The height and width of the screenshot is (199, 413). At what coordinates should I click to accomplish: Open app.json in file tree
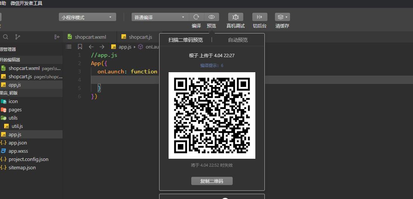pyautogui.click(x=31, y=143)
